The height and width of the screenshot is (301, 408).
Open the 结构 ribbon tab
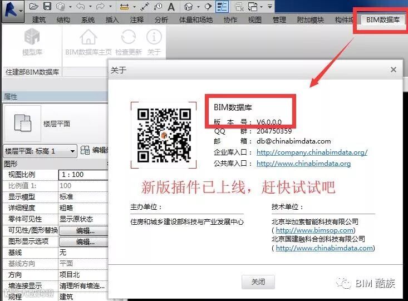(63, 20)
